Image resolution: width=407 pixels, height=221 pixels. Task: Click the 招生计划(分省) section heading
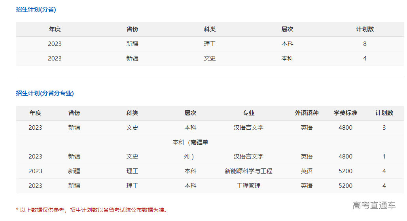(x=36, y=9)
